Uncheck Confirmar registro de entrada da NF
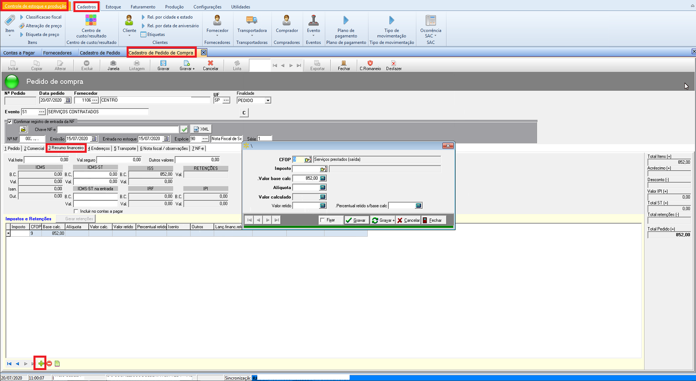 10,121
